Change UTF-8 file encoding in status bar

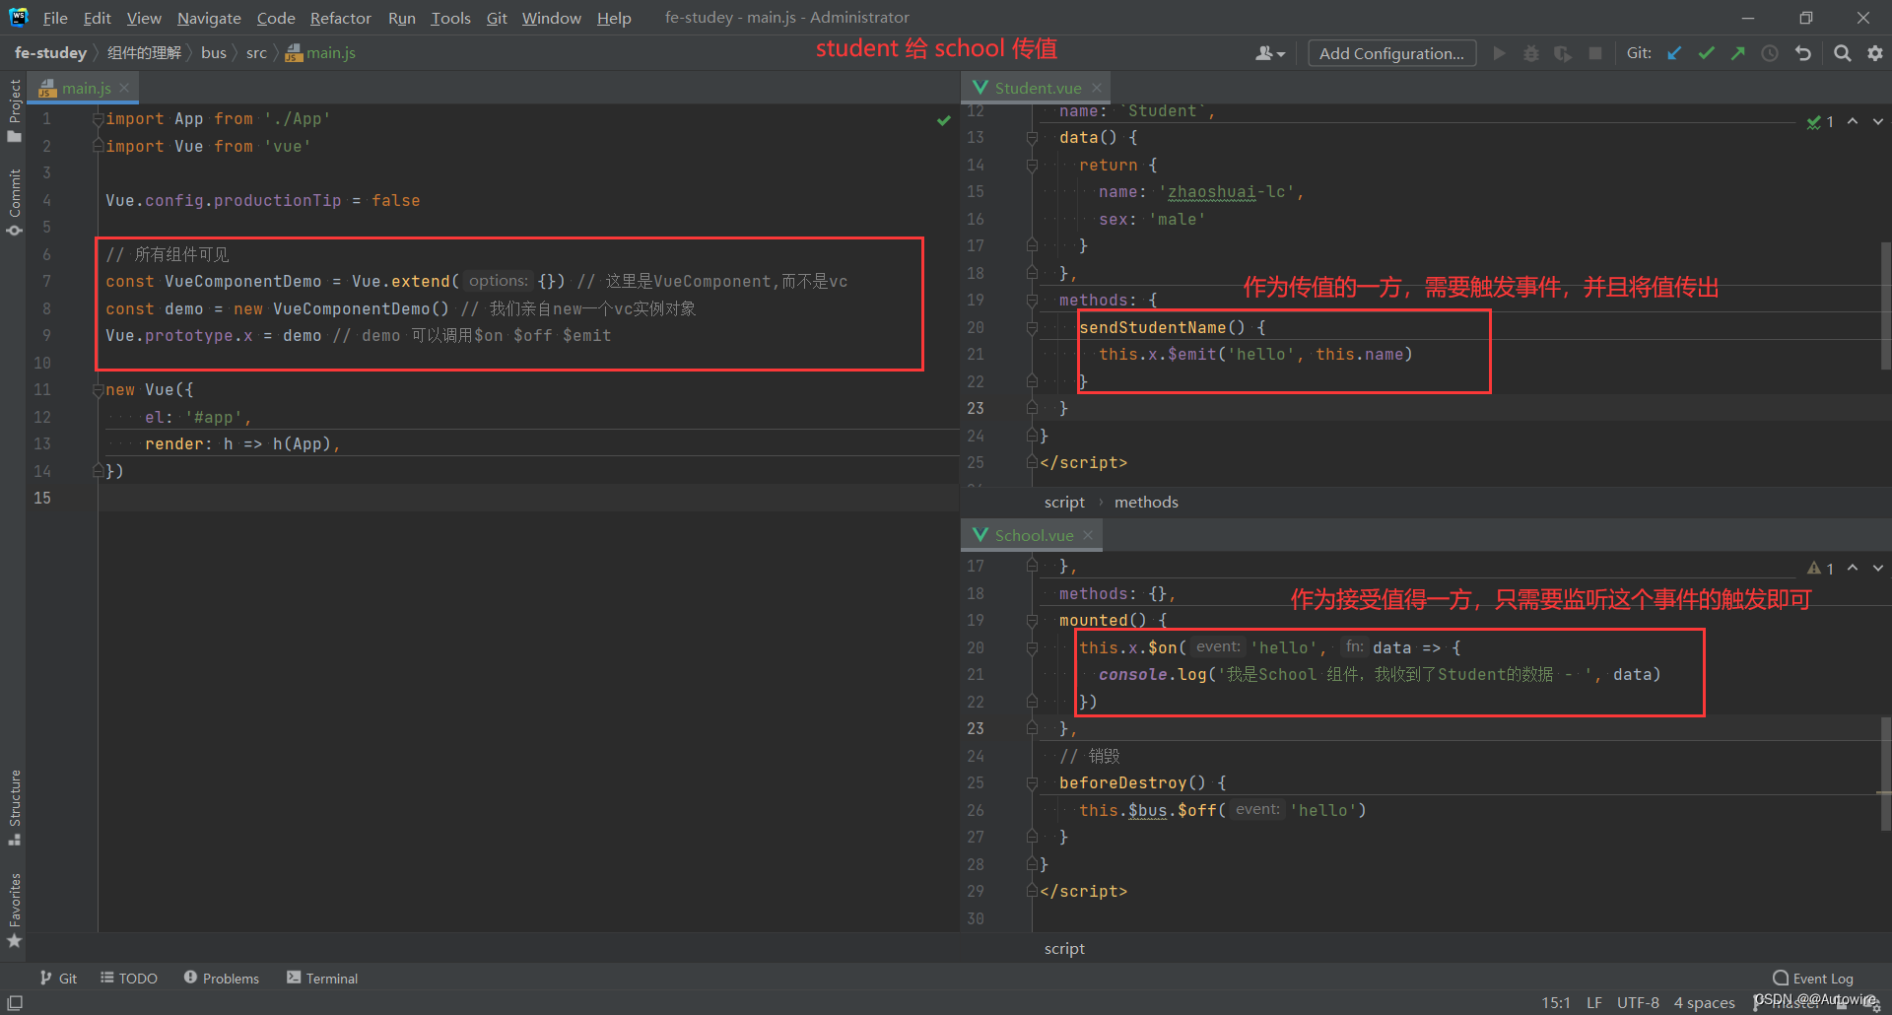(x=1638, y=1002)
